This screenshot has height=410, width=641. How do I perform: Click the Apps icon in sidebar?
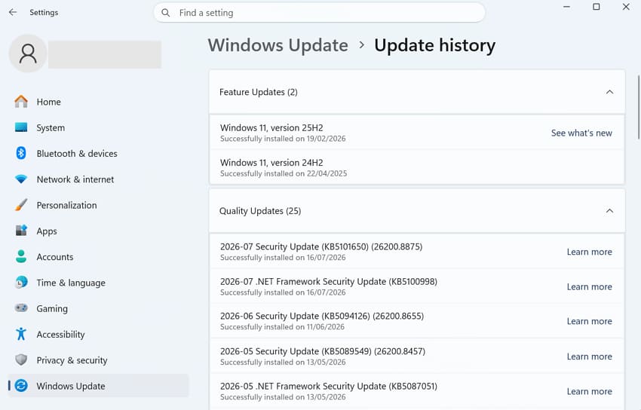pos(21,231)
